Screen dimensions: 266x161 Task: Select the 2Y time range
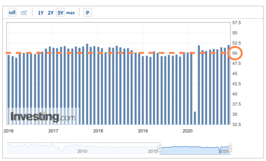tap(51, 13)
